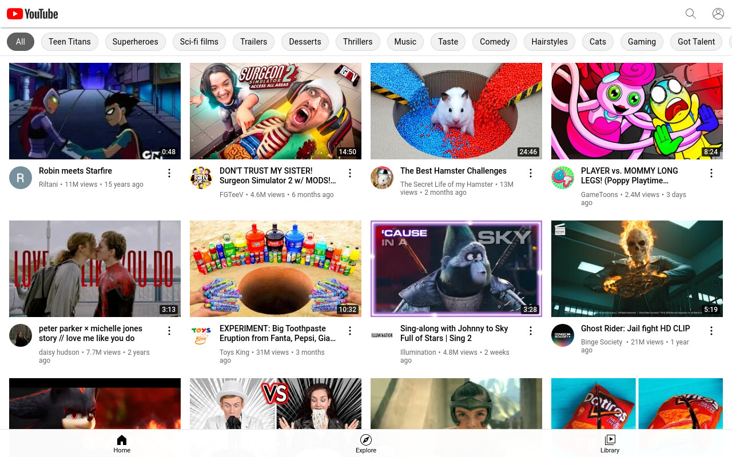Play the soda bottles experiment thumbnail
The image size is (732, 457).
point(276,268)
